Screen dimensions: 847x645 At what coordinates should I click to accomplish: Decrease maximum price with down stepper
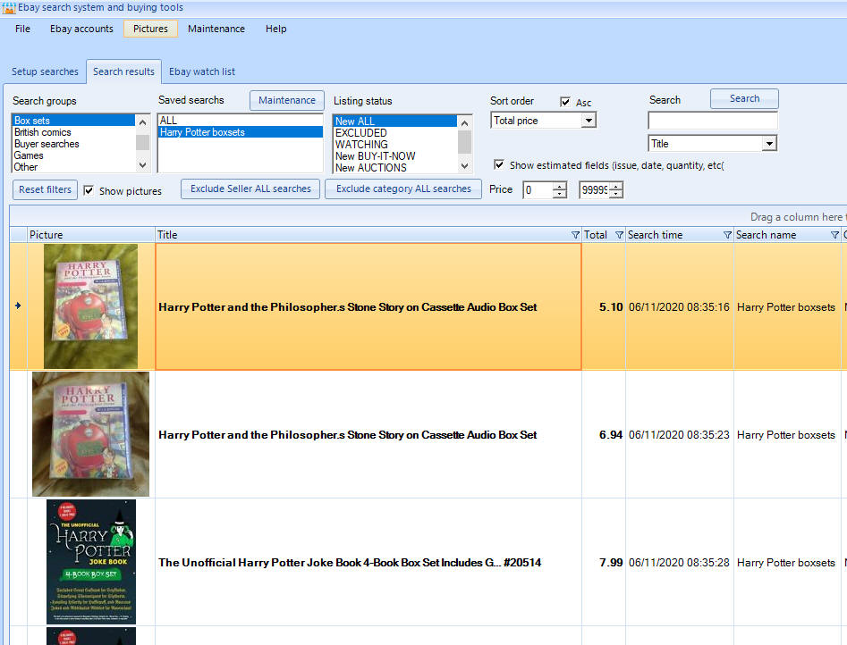click(x=616, y=195)
